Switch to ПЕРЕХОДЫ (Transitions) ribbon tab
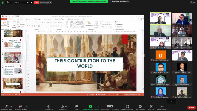The width and height of the screenshot is (197, 111). [37, 19]
